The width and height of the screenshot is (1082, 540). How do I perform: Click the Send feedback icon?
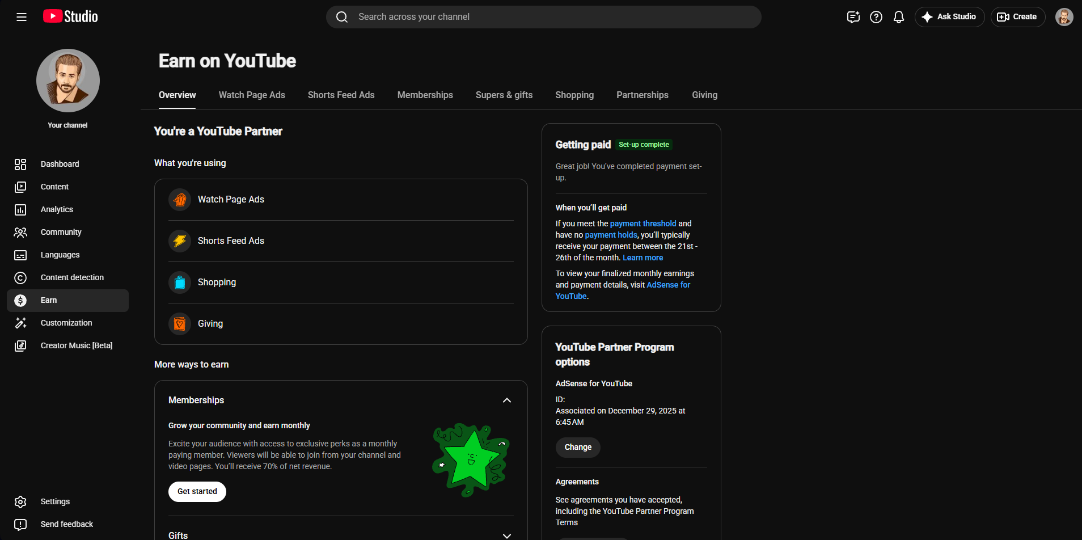[20, 524]
